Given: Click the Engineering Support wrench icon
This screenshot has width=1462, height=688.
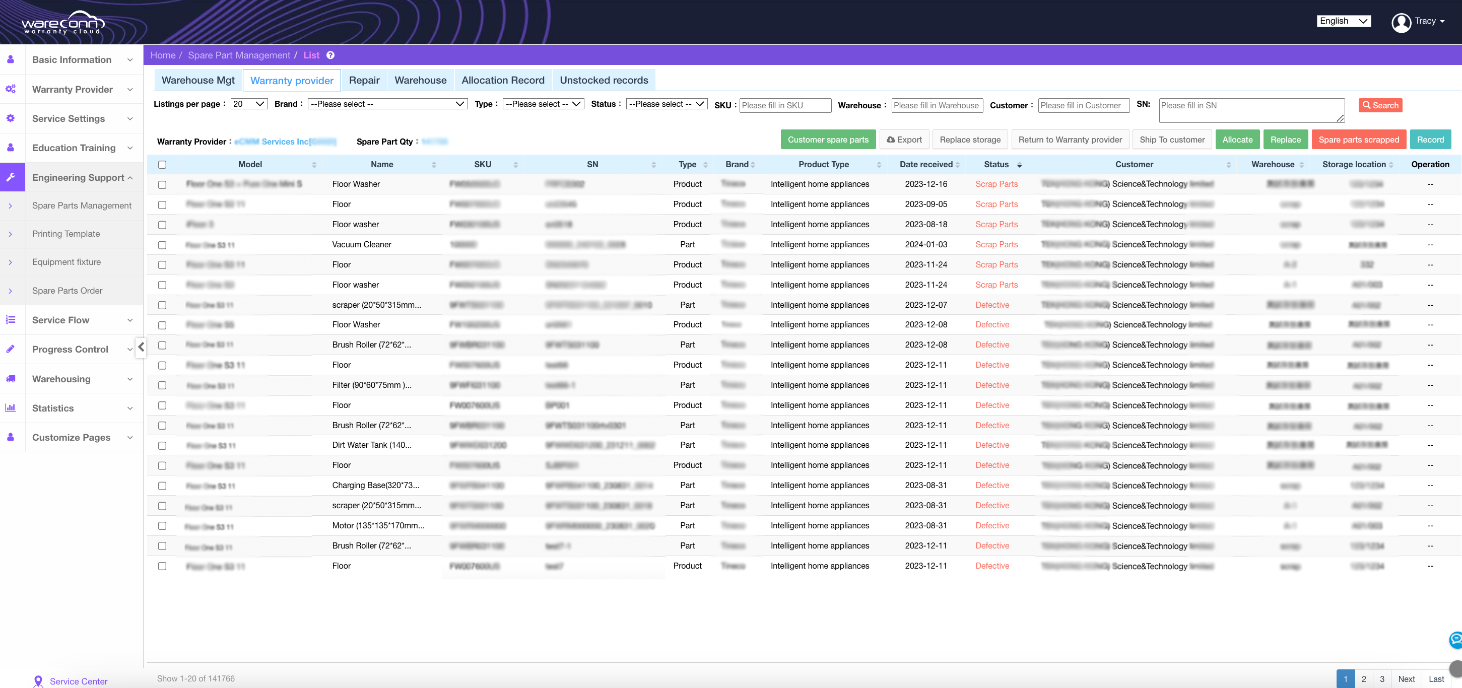Looking at the screenshot, I should [x=11, y=177].
